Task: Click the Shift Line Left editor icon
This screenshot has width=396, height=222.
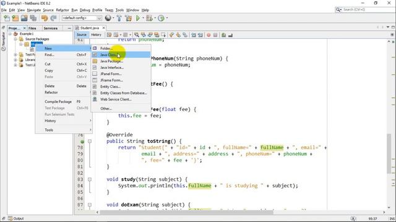Action: click(x=194, y=35)
